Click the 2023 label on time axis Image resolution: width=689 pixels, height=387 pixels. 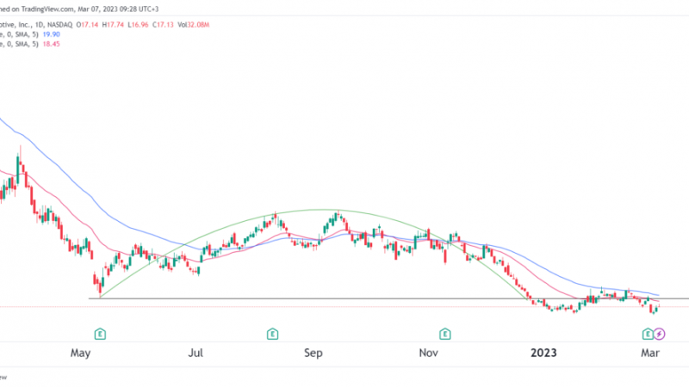(543, 353)
